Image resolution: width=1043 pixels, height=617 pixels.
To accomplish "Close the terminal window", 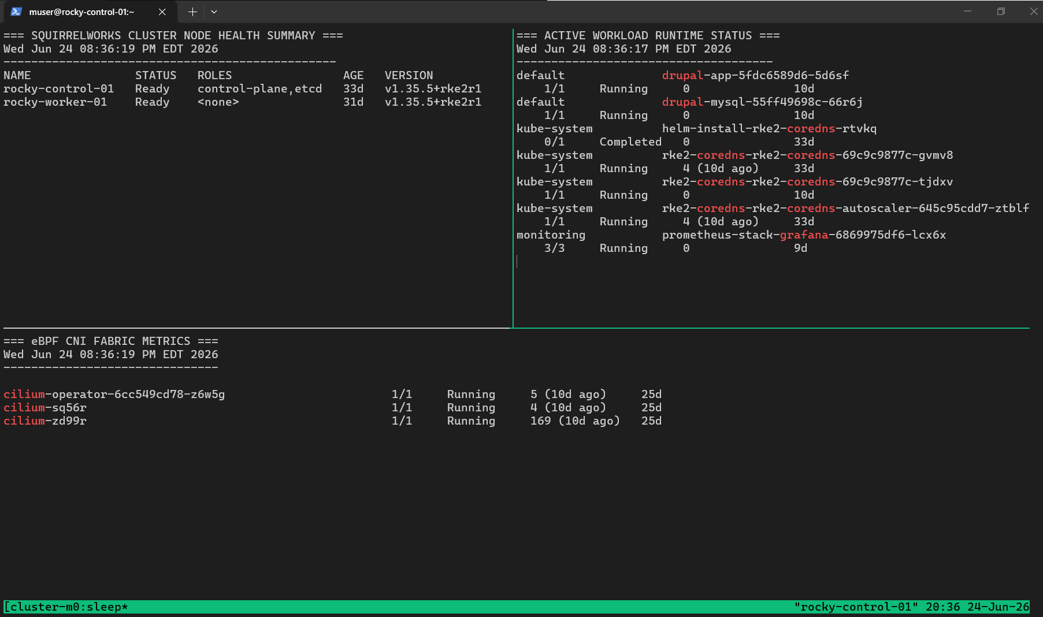I will pos(1034,11).
